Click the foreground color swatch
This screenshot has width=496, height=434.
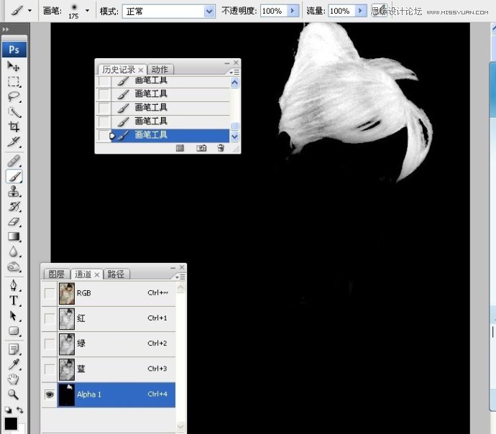[x=11, y=423]
